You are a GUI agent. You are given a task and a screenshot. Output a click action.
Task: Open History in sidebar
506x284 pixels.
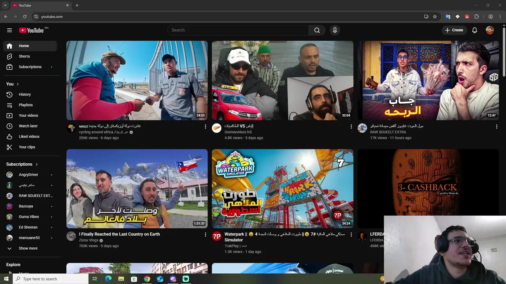[x=30, y=94]
